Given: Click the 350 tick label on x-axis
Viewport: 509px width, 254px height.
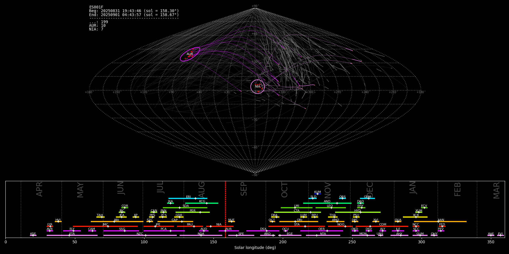Looking at the screenshot, I should tap(491, 242).
